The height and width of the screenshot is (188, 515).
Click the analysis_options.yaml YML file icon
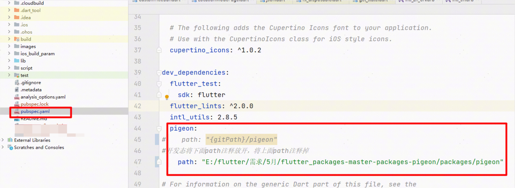pyautogui.click(x=17, y=97)
